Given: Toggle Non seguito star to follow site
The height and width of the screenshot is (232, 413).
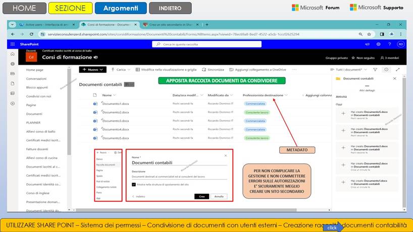Looking at the screenshot, I should coord(363,57).
